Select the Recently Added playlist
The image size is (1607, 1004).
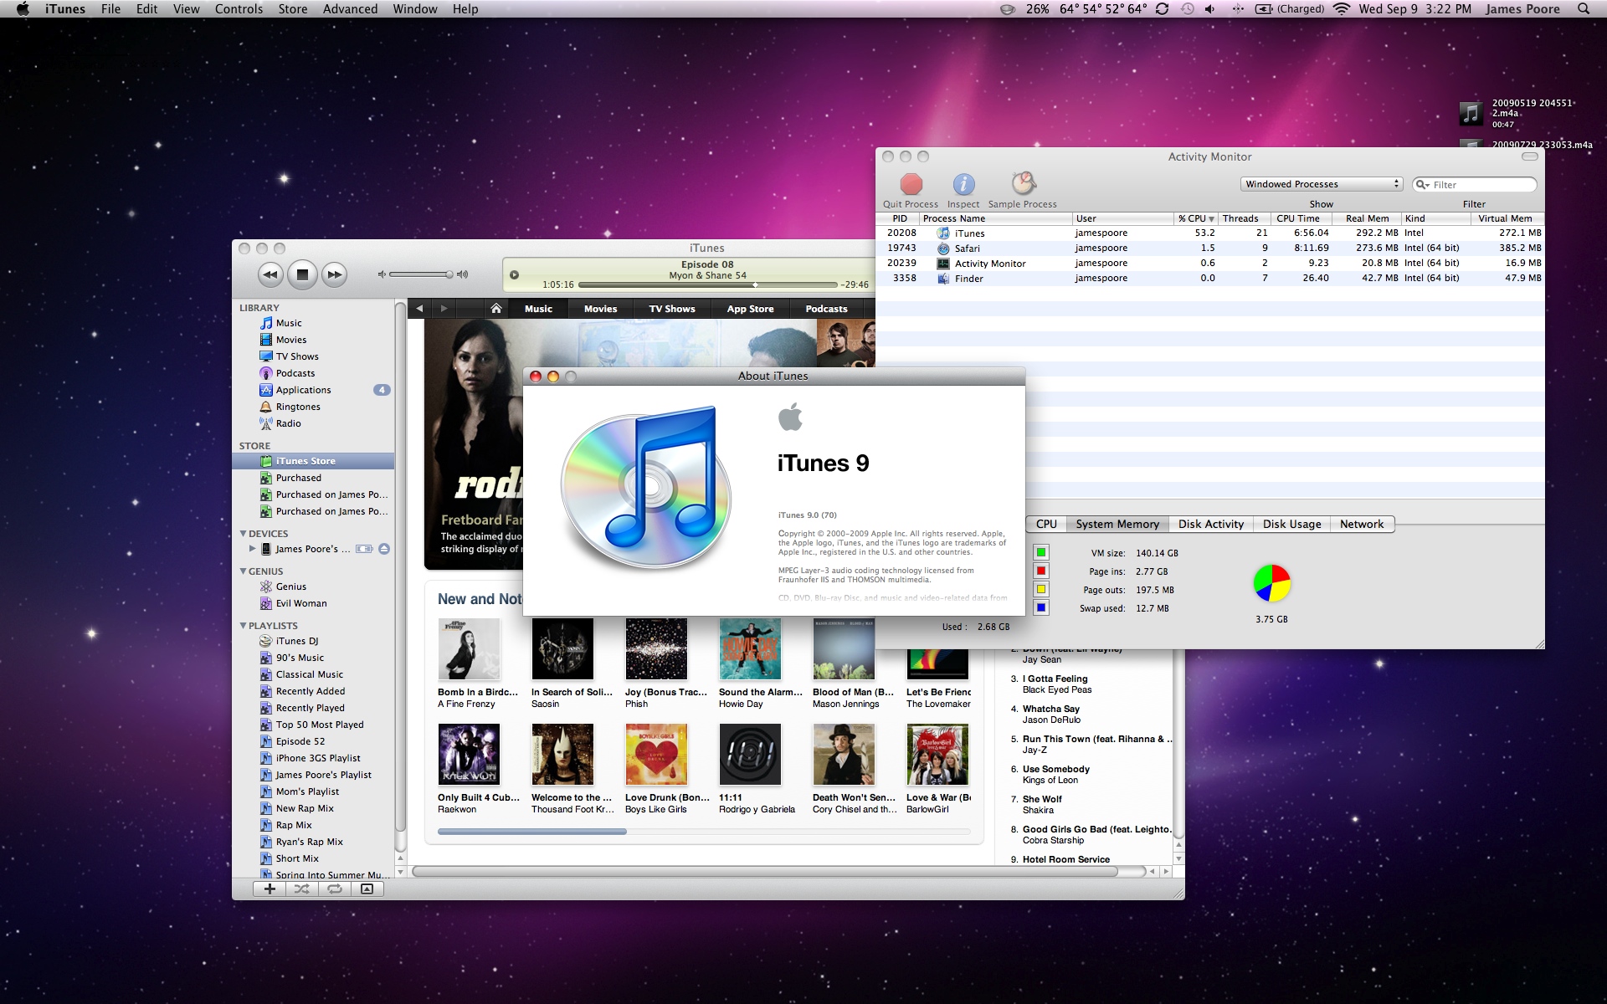pyautogui.click(x=310, y=691)
